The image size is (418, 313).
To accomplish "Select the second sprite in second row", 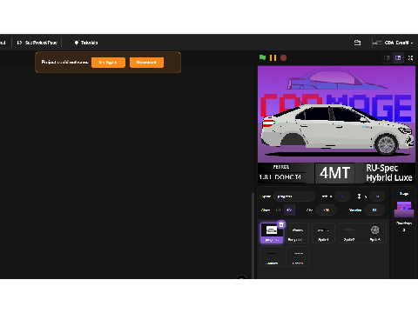I will click(x=297, y=256).
